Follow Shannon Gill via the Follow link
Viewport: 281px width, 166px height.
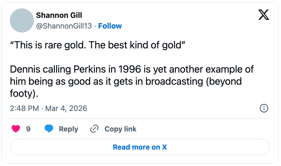click(x=110, y=26)
